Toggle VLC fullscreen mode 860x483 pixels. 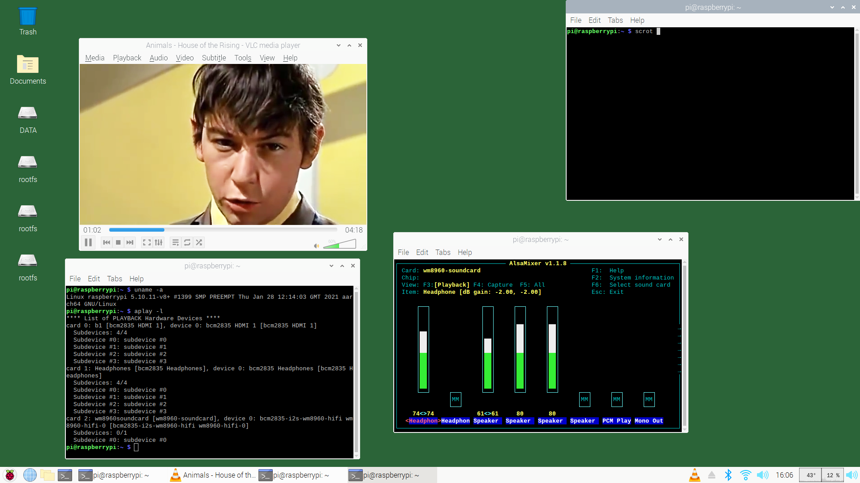146,242
